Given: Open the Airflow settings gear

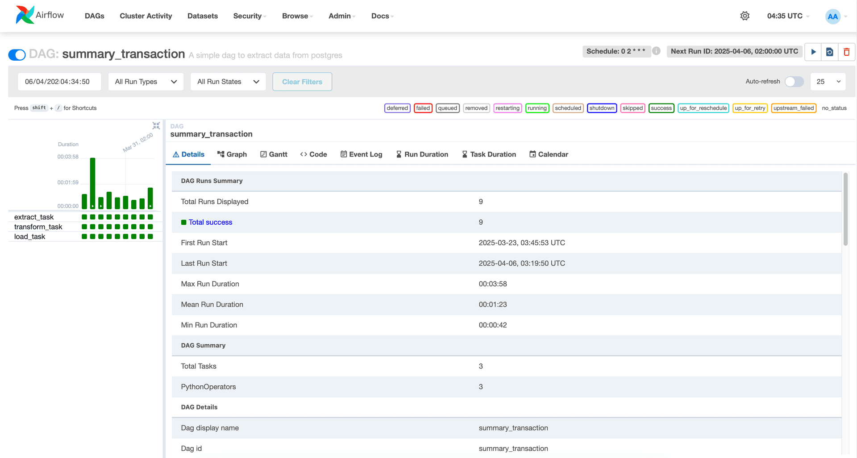Looking at the screenshot, I should (745, 16).
